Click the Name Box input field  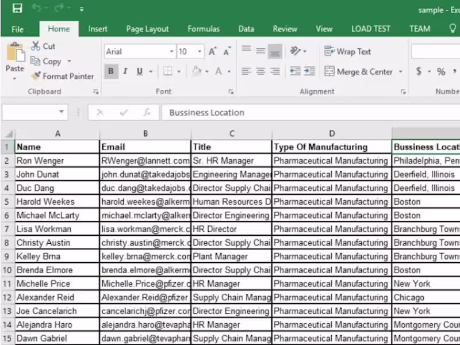(x=31, y=112)
